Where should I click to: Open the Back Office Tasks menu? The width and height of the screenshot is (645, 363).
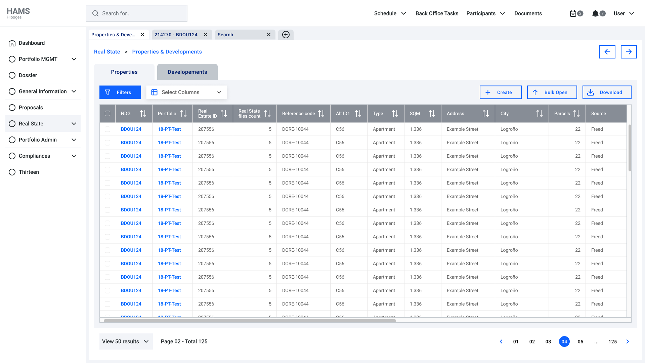pos(437,13)
